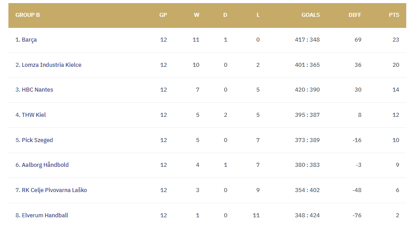Screen dimensions: 416x227
Task: Click the GOALS column header
Action: [310, 15]
